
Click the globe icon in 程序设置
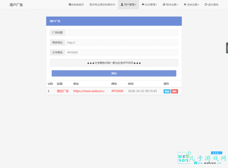(x=164, y=5)
